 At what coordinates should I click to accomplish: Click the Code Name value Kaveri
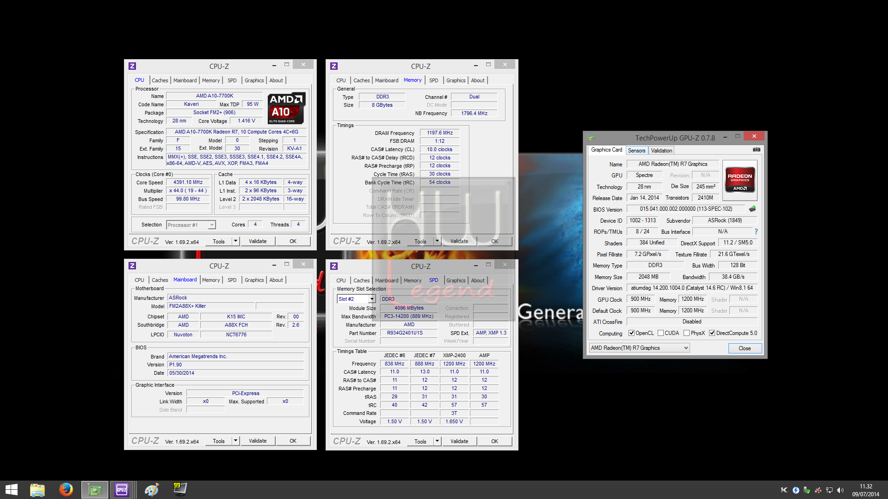[191, 104]
